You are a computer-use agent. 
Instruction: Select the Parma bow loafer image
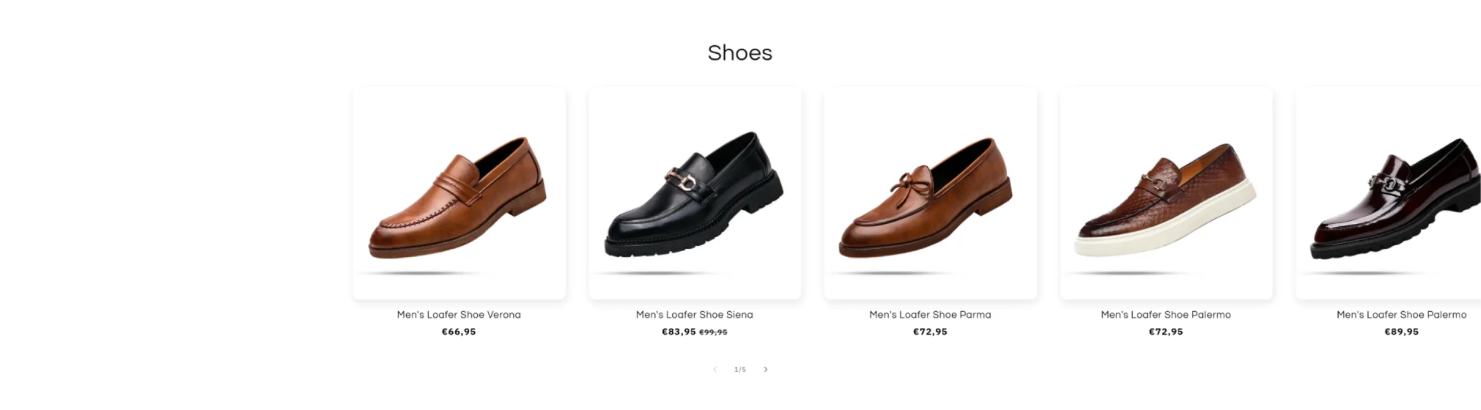(930, 193)
